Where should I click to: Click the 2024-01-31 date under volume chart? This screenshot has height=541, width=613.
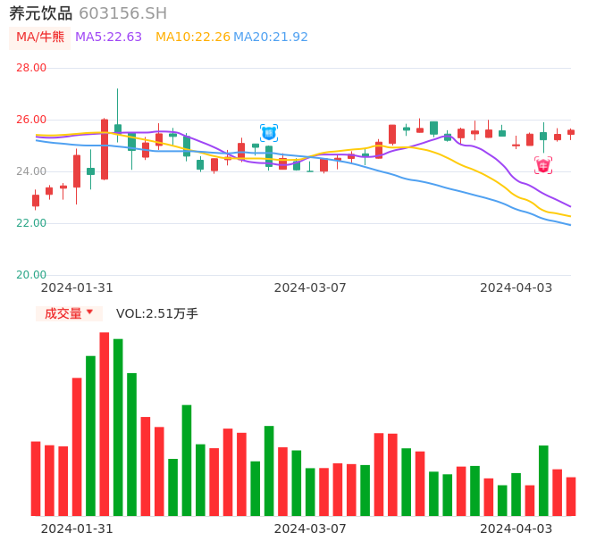(x=77, y=529)
